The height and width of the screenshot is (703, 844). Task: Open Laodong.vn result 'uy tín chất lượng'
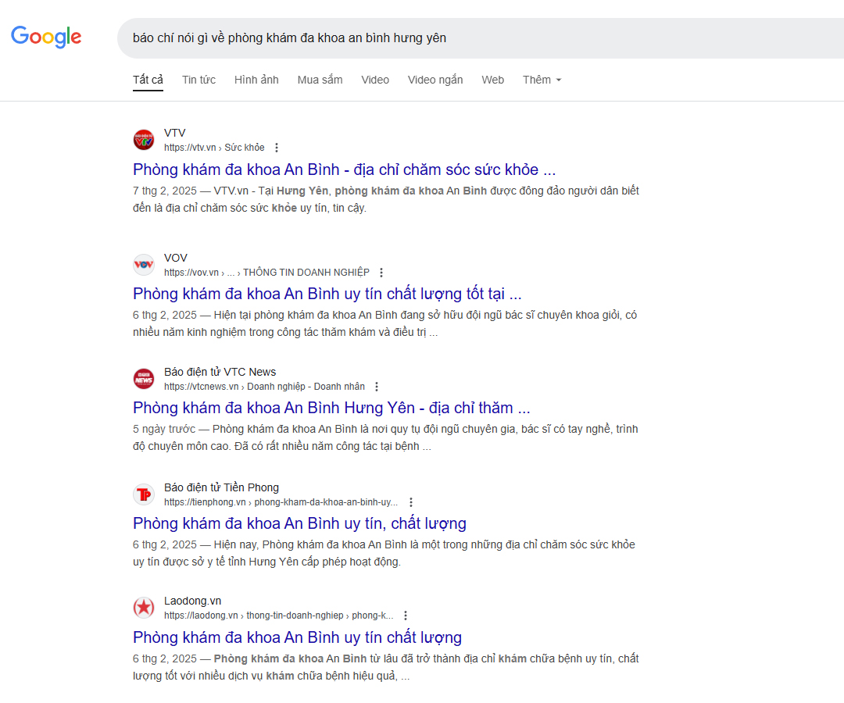(x=297, y=637)
